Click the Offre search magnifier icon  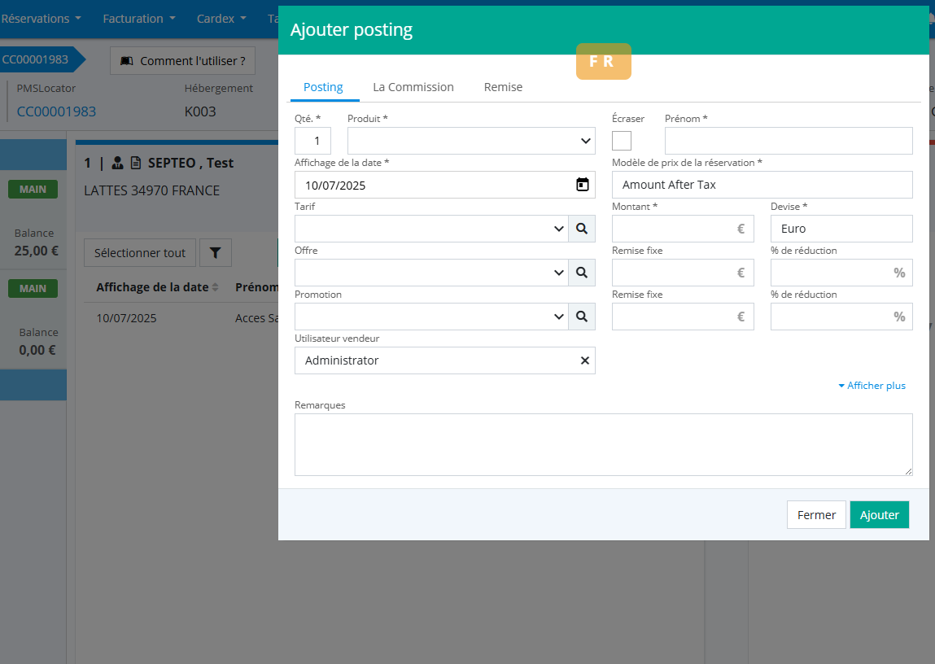(582, 273)
